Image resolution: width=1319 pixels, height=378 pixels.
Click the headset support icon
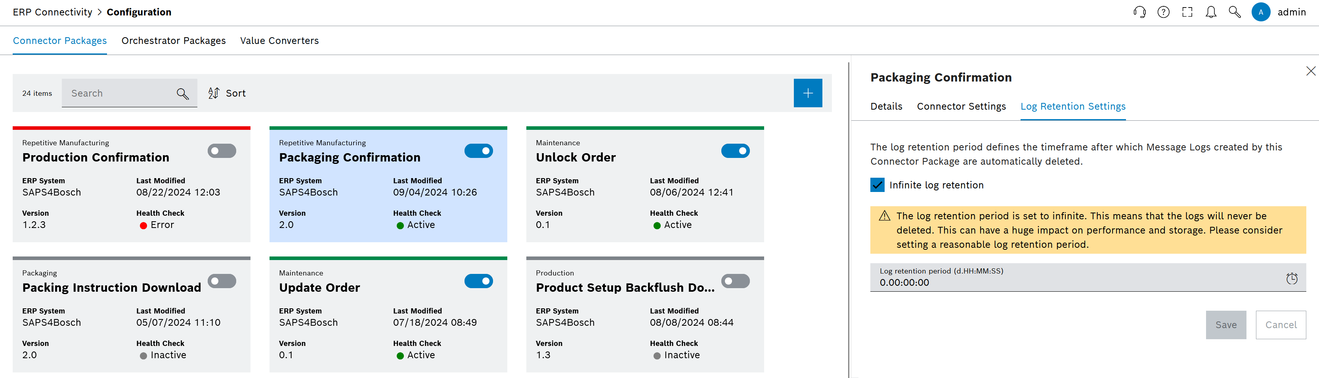(x=1139, y=12)
